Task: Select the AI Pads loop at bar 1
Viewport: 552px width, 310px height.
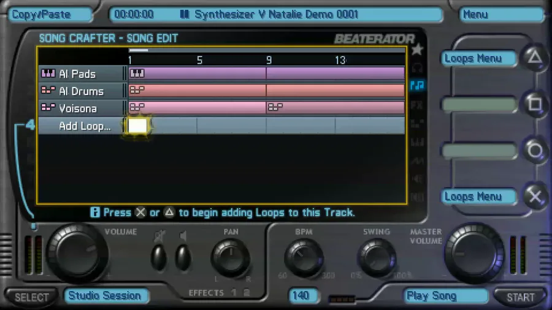Action: (x=197, y=74)
